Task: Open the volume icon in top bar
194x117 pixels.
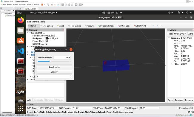Action: (183, 13)
